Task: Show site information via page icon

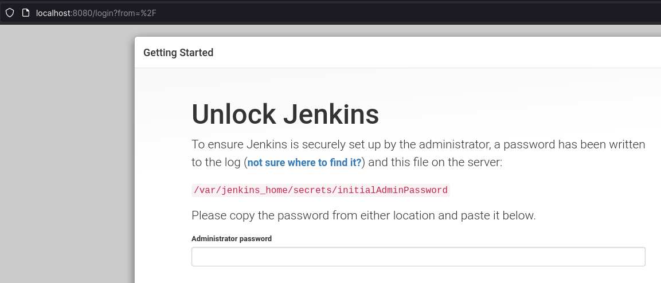Action: pyautogui.click(x=26, y=13)
